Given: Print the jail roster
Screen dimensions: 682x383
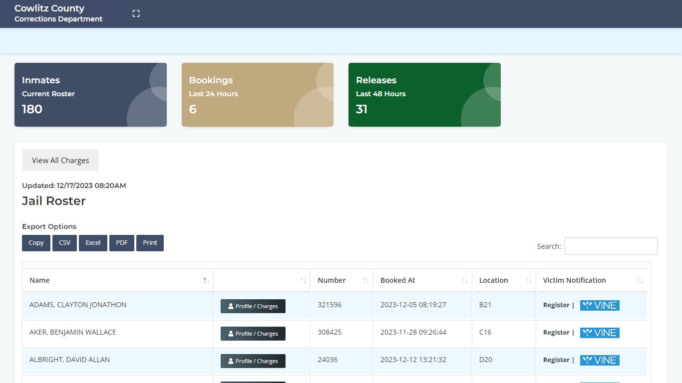Looking at the screenshot, I should click(150, 243).
